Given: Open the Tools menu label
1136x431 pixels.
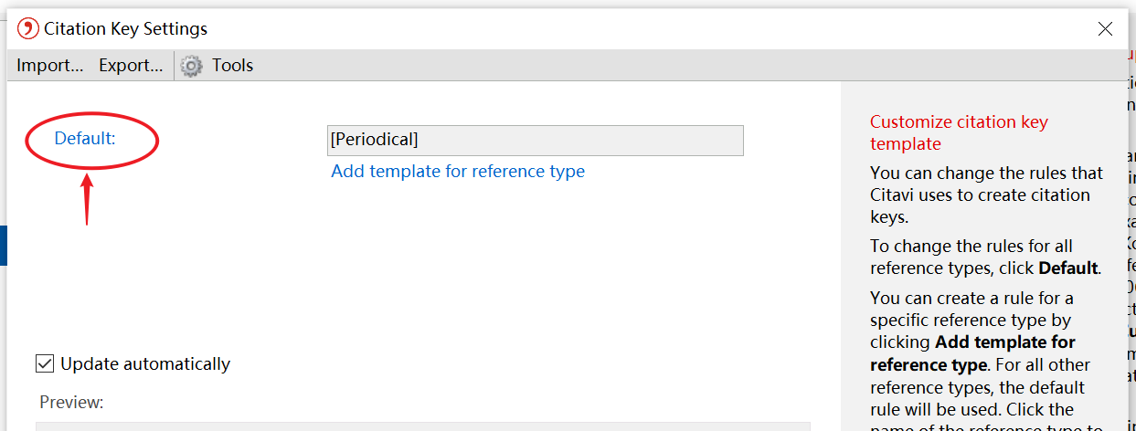Looking at the screenshot, I should [232, 66].
